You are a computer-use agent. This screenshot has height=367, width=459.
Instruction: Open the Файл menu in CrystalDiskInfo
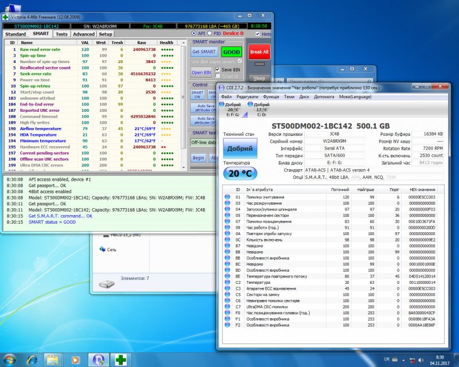click(227, 97)
